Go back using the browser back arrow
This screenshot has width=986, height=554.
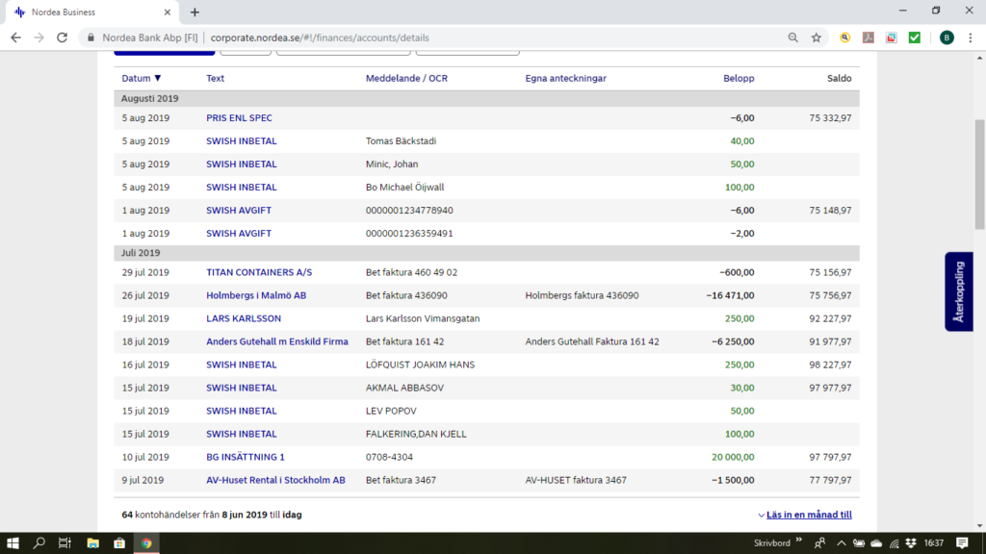(15, 38)
